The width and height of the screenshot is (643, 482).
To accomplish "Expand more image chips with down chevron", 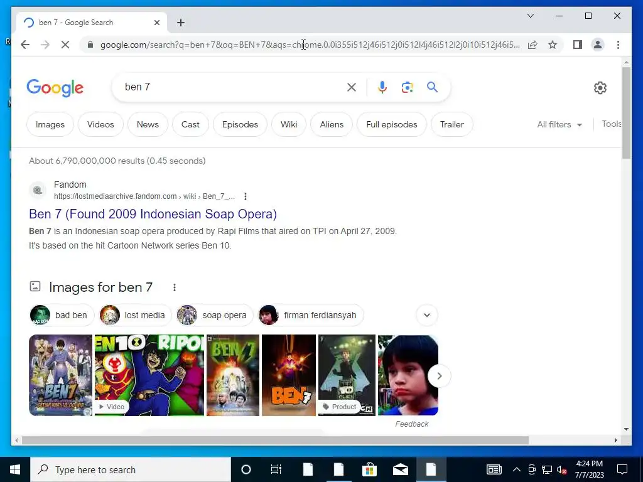I will (427, 315).
